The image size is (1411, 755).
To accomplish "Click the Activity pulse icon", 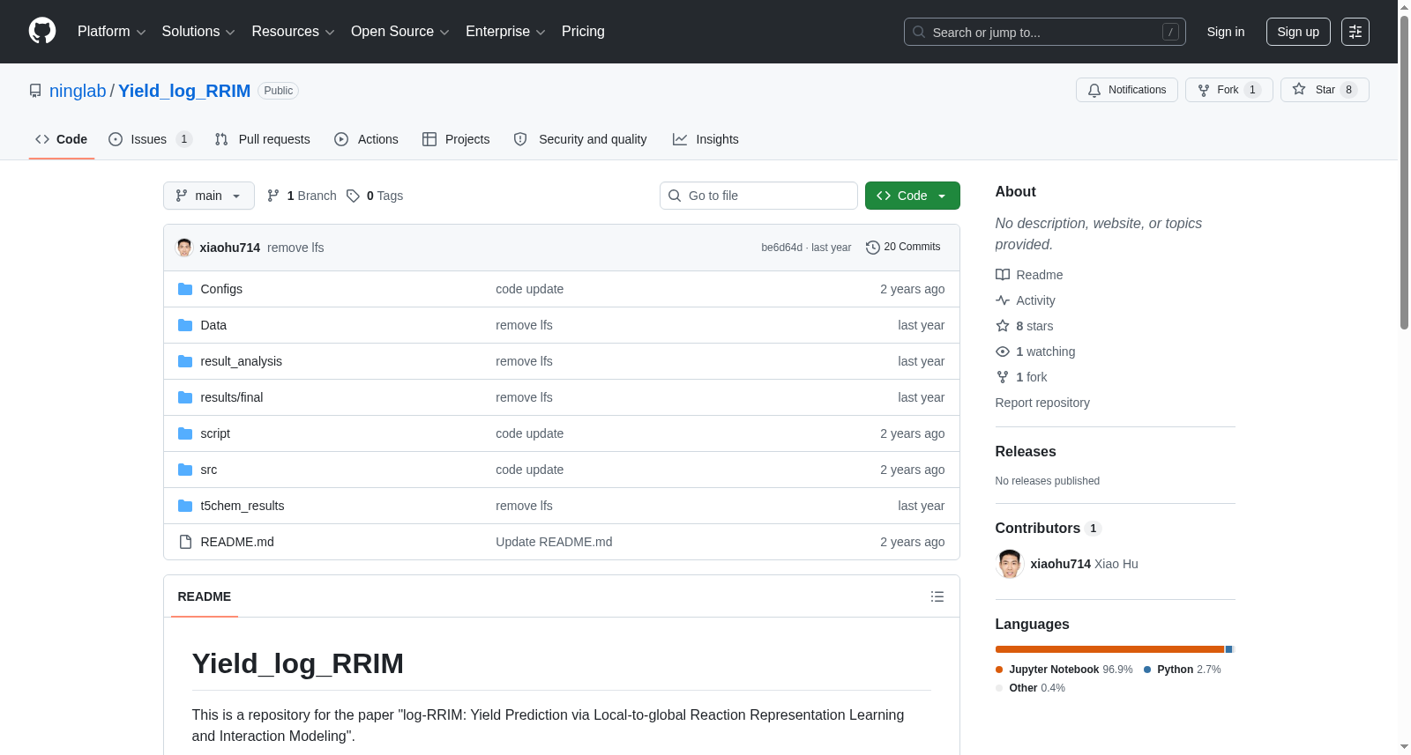I will 1003,300.
